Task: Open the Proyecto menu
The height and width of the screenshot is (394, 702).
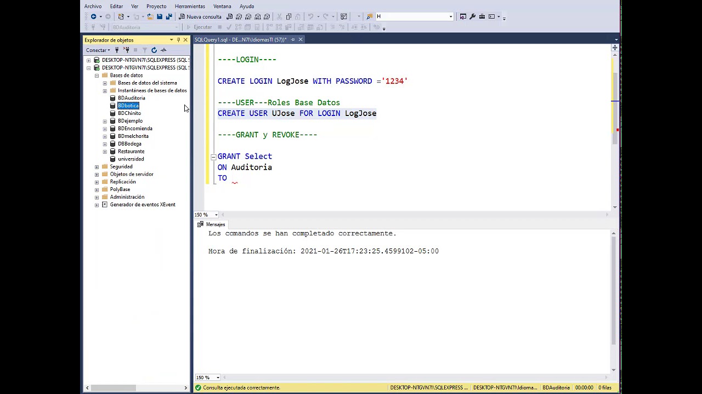Action: (156, 6)
